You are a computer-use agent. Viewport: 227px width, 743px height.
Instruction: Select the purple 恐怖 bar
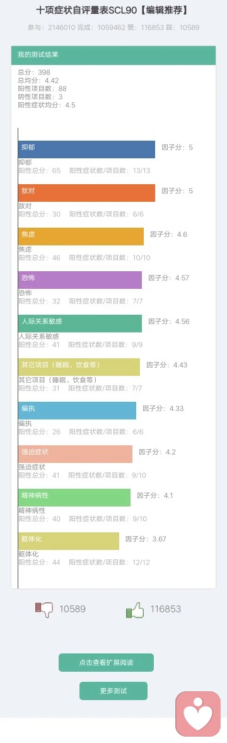coord(80,280)
